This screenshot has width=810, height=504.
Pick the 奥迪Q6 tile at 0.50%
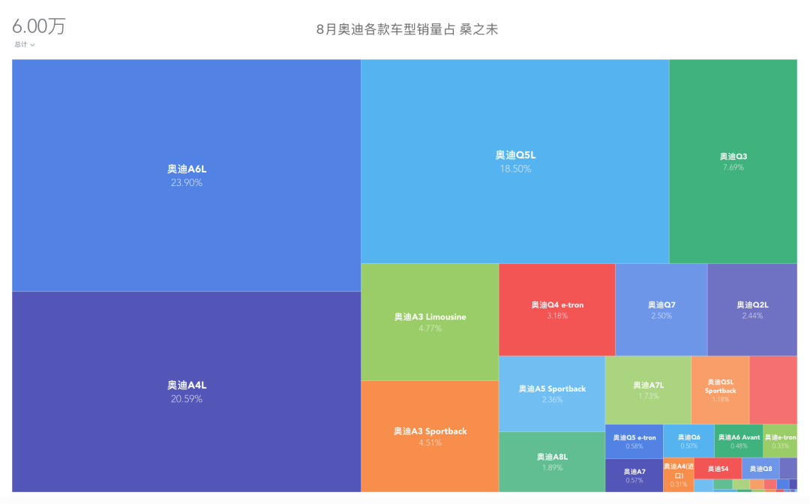688,441
